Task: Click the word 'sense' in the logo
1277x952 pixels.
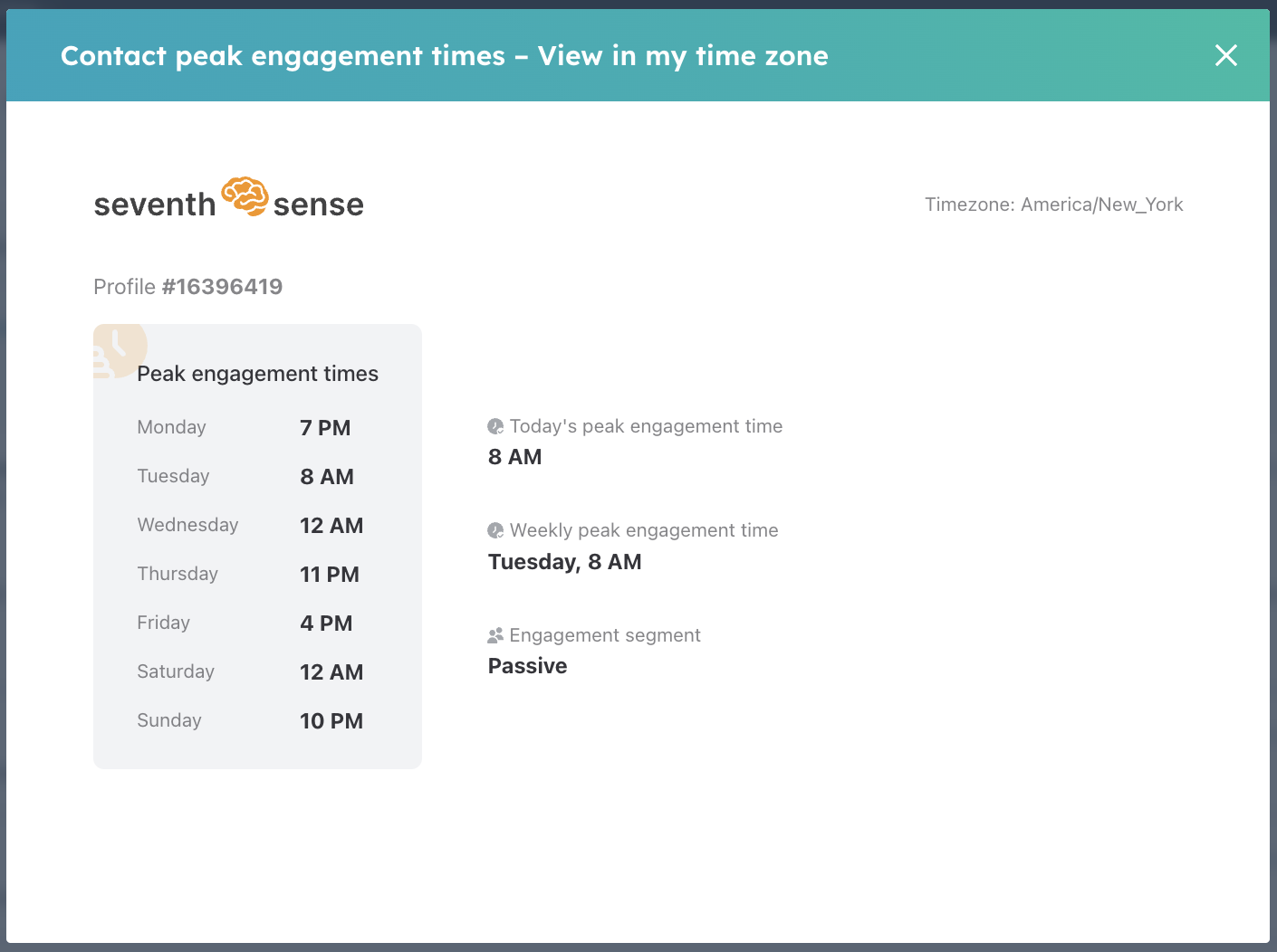Action: pyautogui.click(x=319, y=205)
